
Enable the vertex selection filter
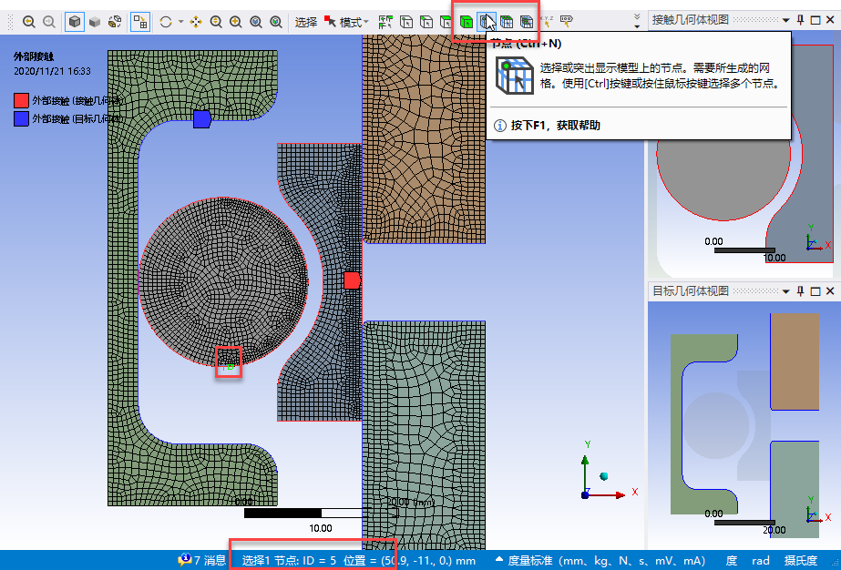point(406,22)
